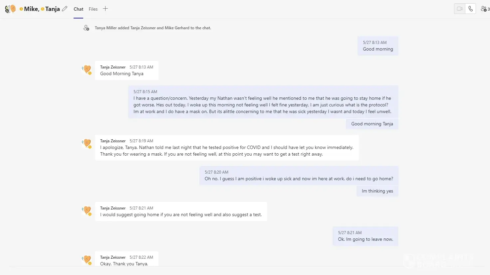Screen dimensions: 490x275
Task: Open the Chat tab
Action: (x=79, y=9)
